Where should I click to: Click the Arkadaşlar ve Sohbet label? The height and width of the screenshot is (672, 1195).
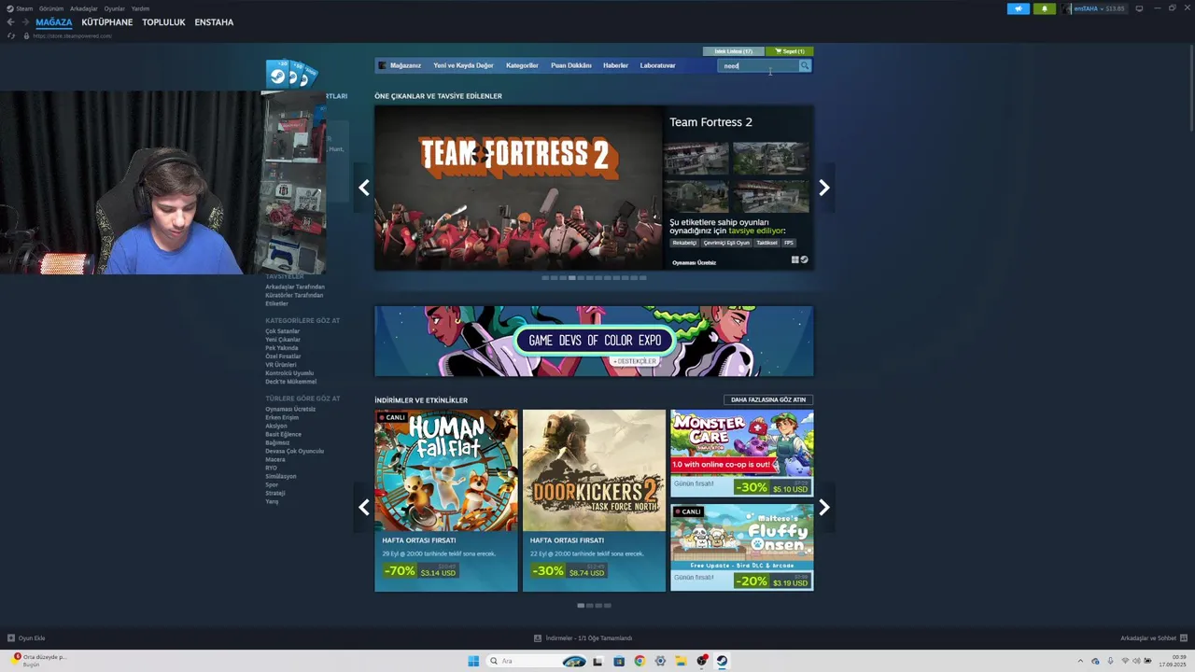tap(1148, 638)
